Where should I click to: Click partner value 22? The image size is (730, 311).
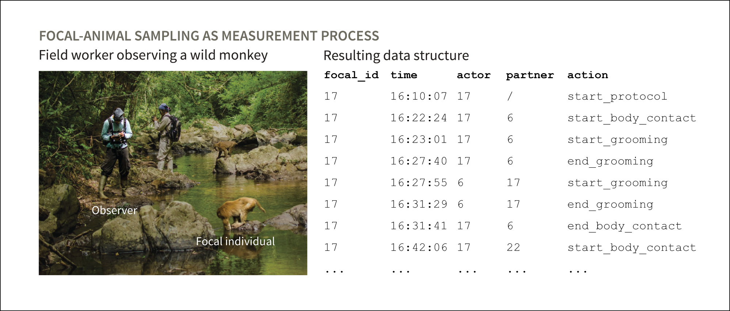coord(513,247)
